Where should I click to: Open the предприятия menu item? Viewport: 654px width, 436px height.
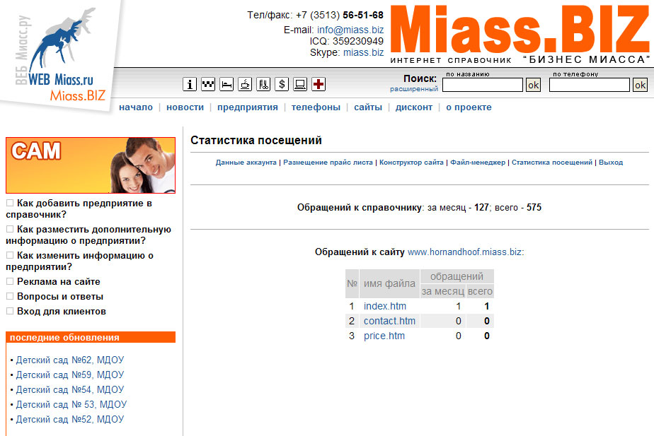click(248, 107)
